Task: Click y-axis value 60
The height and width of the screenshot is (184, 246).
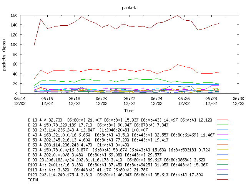Action: tap(15, 64)
